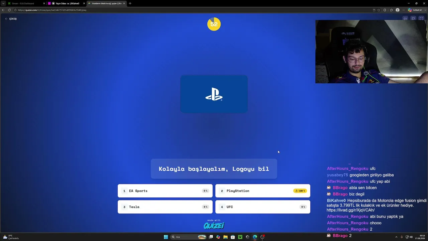Click the 'biz degil' chat message
This screenshot has height=241, width=428.
[357, 194]
